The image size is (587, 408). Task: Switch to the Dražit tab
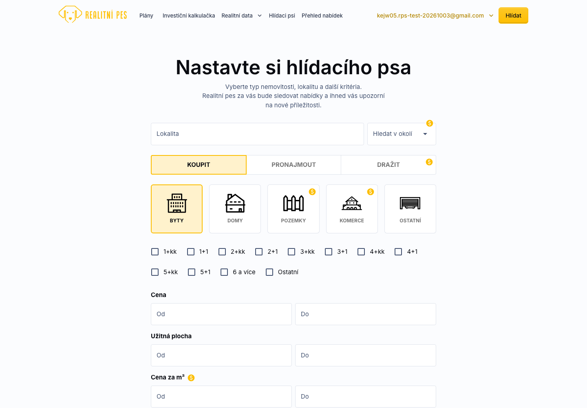tap(388, 165)
